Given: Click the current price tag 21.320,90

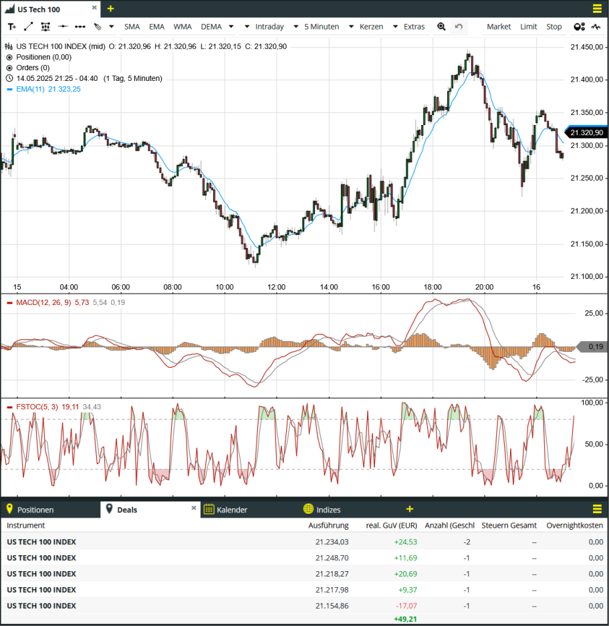Looking at the screenshot, I should tap(587, 132).
